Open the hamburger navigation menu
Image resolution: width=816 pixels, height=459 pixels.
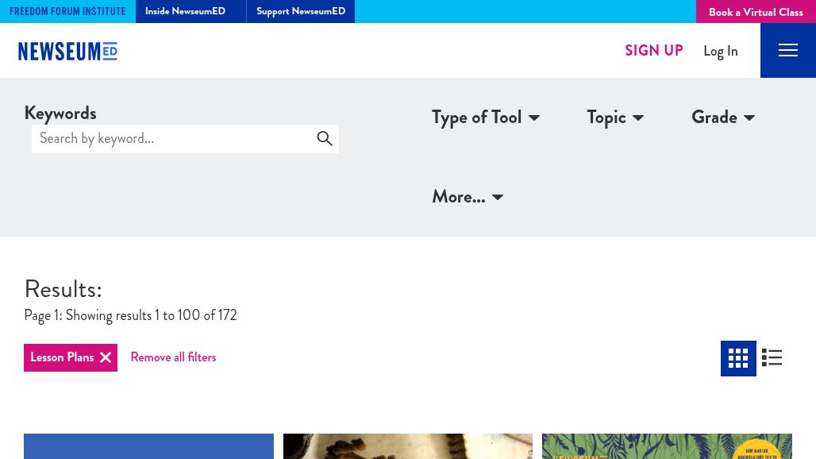[787, 50]
